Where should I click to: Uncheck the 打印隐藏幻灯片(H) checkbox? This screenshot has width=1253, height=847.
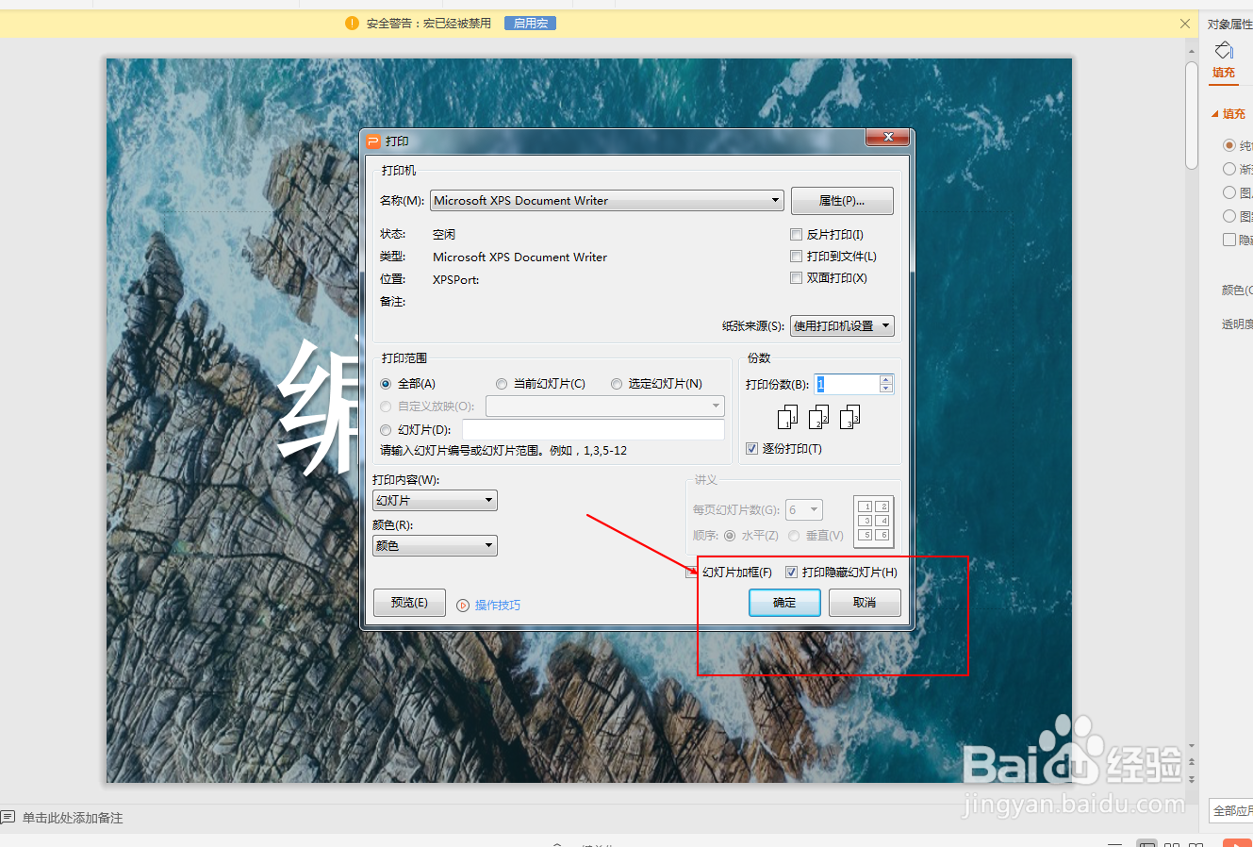click(791, 573)
